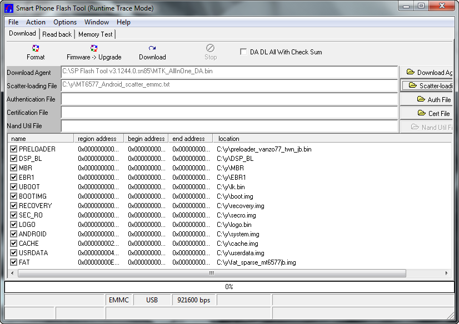
Task: Click the Authentication File field
Action: 229,99
